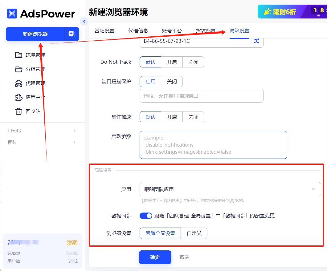Click the shuffle icon to regenerate MAC address
Screen dimensions: 327x271
[x=256, y=41]
